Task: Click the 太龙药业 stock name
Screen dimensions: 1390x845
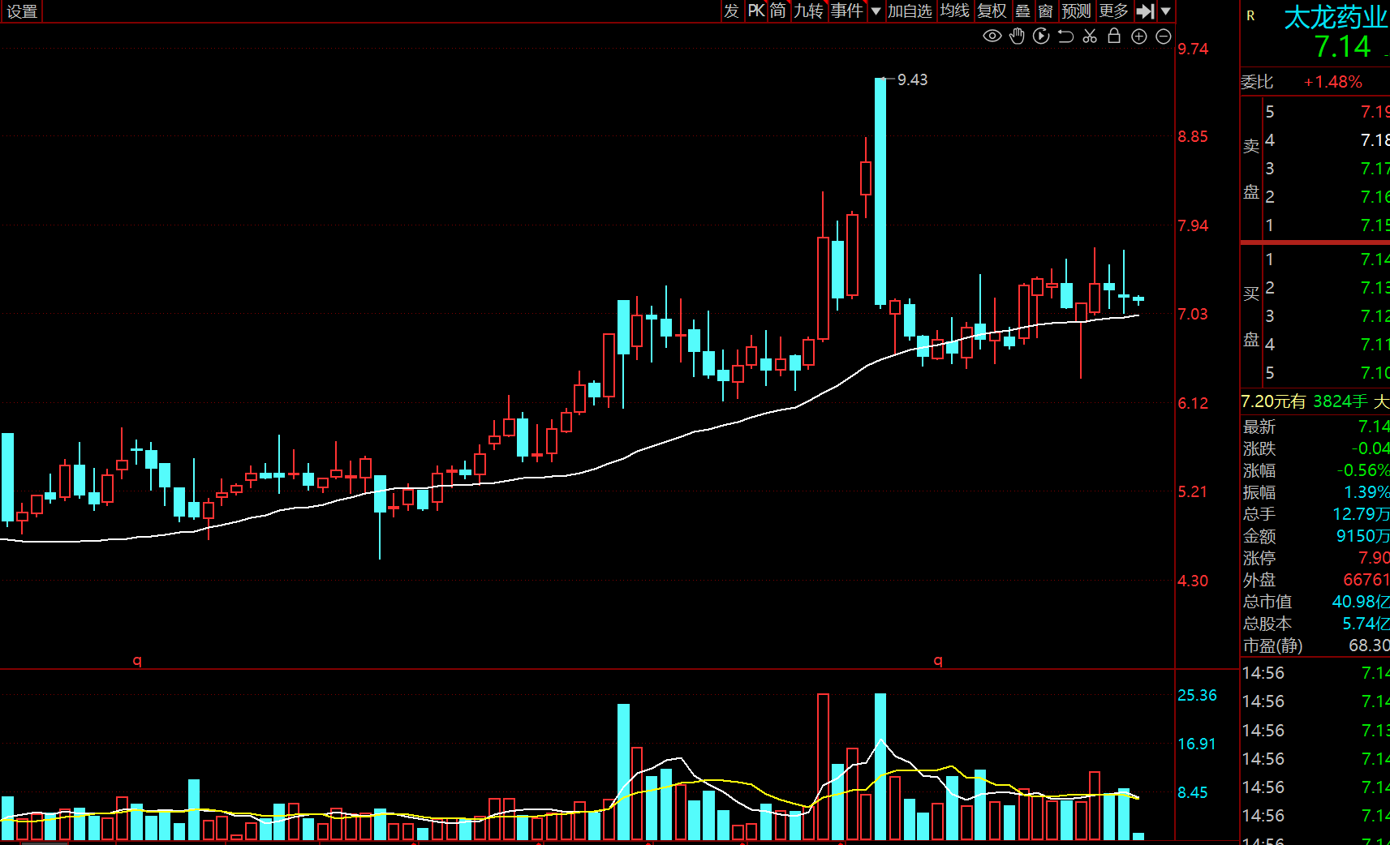Action: coord(1335,17)
